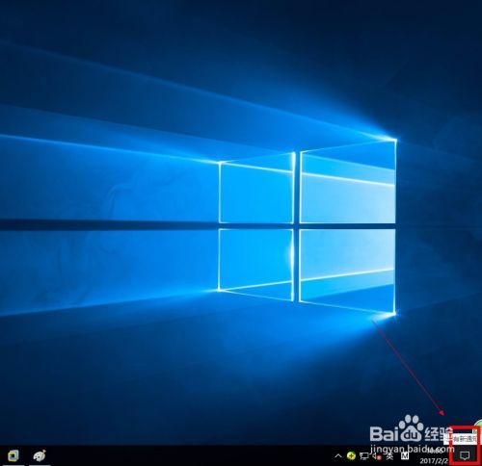
Task: Open the Action Center notification icon
Action: tap(465, 455)
